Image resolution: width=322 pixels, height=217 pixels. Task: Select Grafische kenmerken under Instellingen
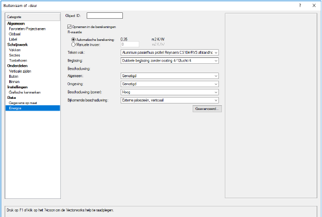click(25, 92)
